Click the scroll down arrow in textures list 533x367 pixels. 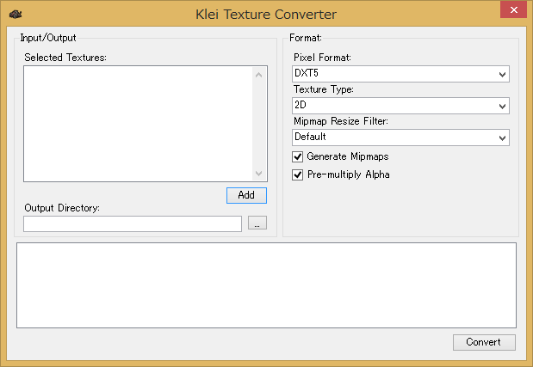coord(258,174)
